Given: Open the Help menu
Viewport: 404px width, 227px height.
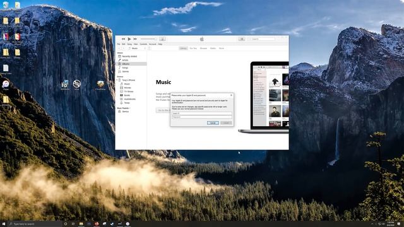Looking at the screenshot, I should pyautogui.click(x=160, y=44).
